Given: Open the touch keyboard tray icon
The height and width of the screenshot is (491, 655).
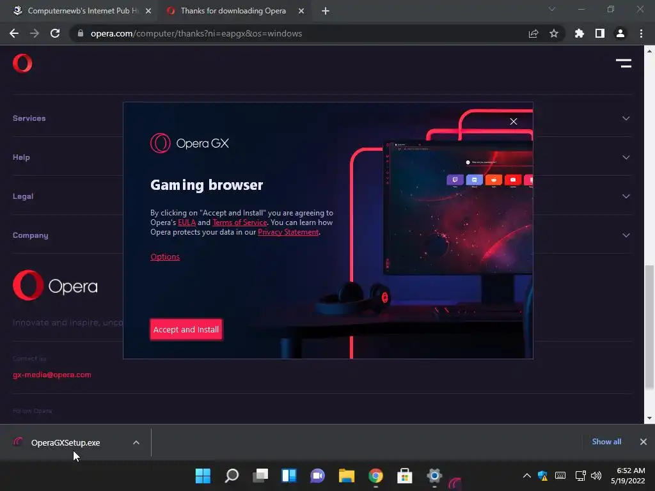Looking at the screenshot, I should [x=560, y=476].
